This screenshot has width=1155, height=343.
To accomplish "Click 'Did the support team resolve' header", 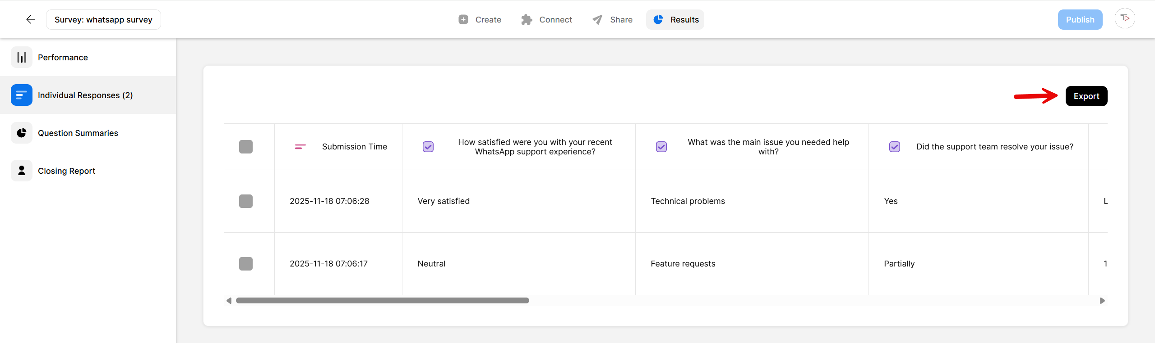I will pos(979,147).
